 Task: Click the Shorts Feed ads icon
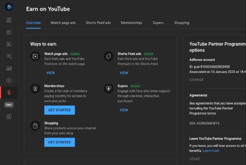[x=109, y=56]
